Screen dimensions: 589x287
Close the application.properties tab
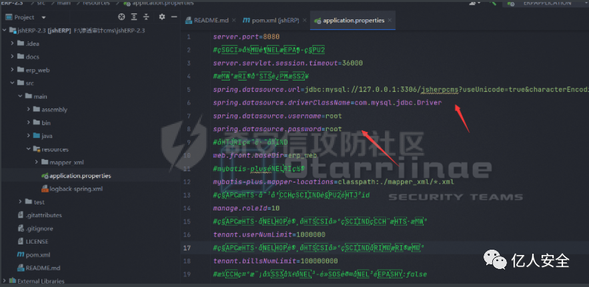click(390, 20)
